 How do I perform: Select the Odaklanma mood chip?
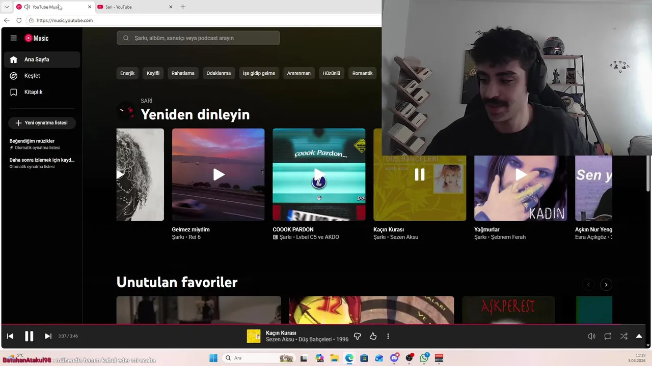point(219,73)
